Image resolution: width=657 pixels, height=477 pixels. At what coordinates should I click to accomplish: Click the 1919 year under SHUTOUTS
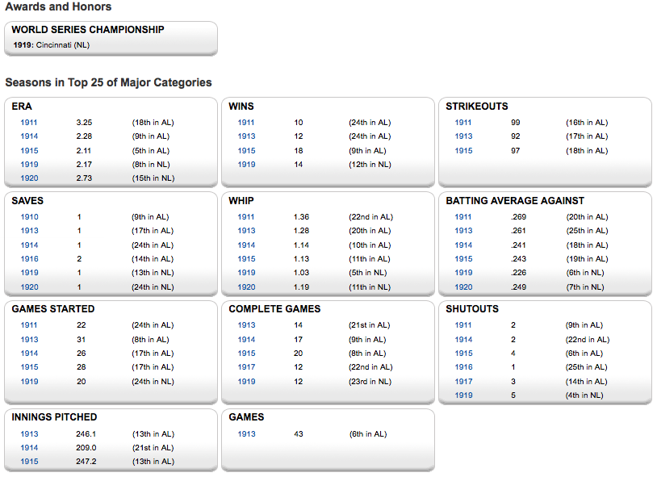[463, 395]
